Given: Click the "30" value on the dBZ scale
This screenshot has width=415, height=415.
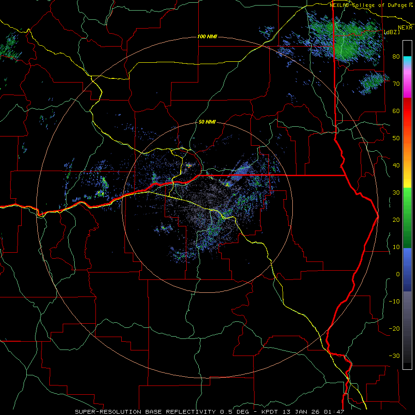Looking at the screenshot, I should 396,193.
